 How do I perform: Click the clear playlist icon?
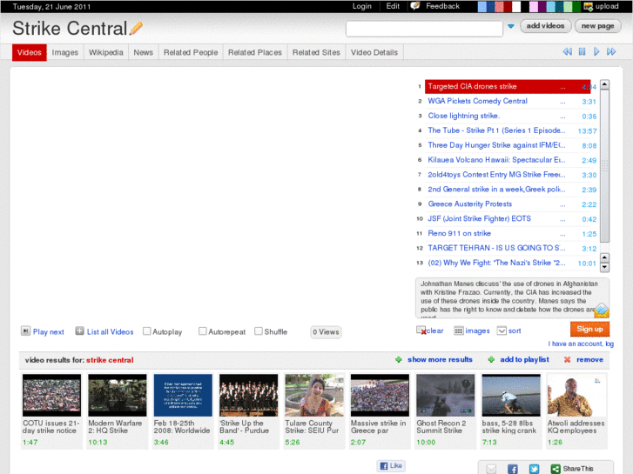pos(421,330)
